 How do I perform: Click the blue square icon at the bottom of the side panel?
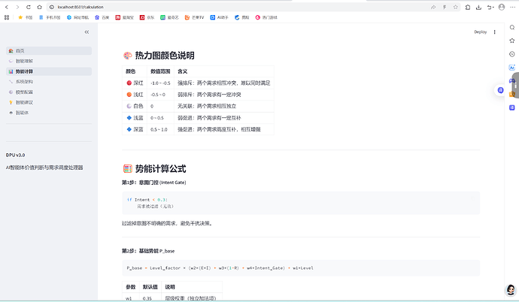click(x=511, y=107)
